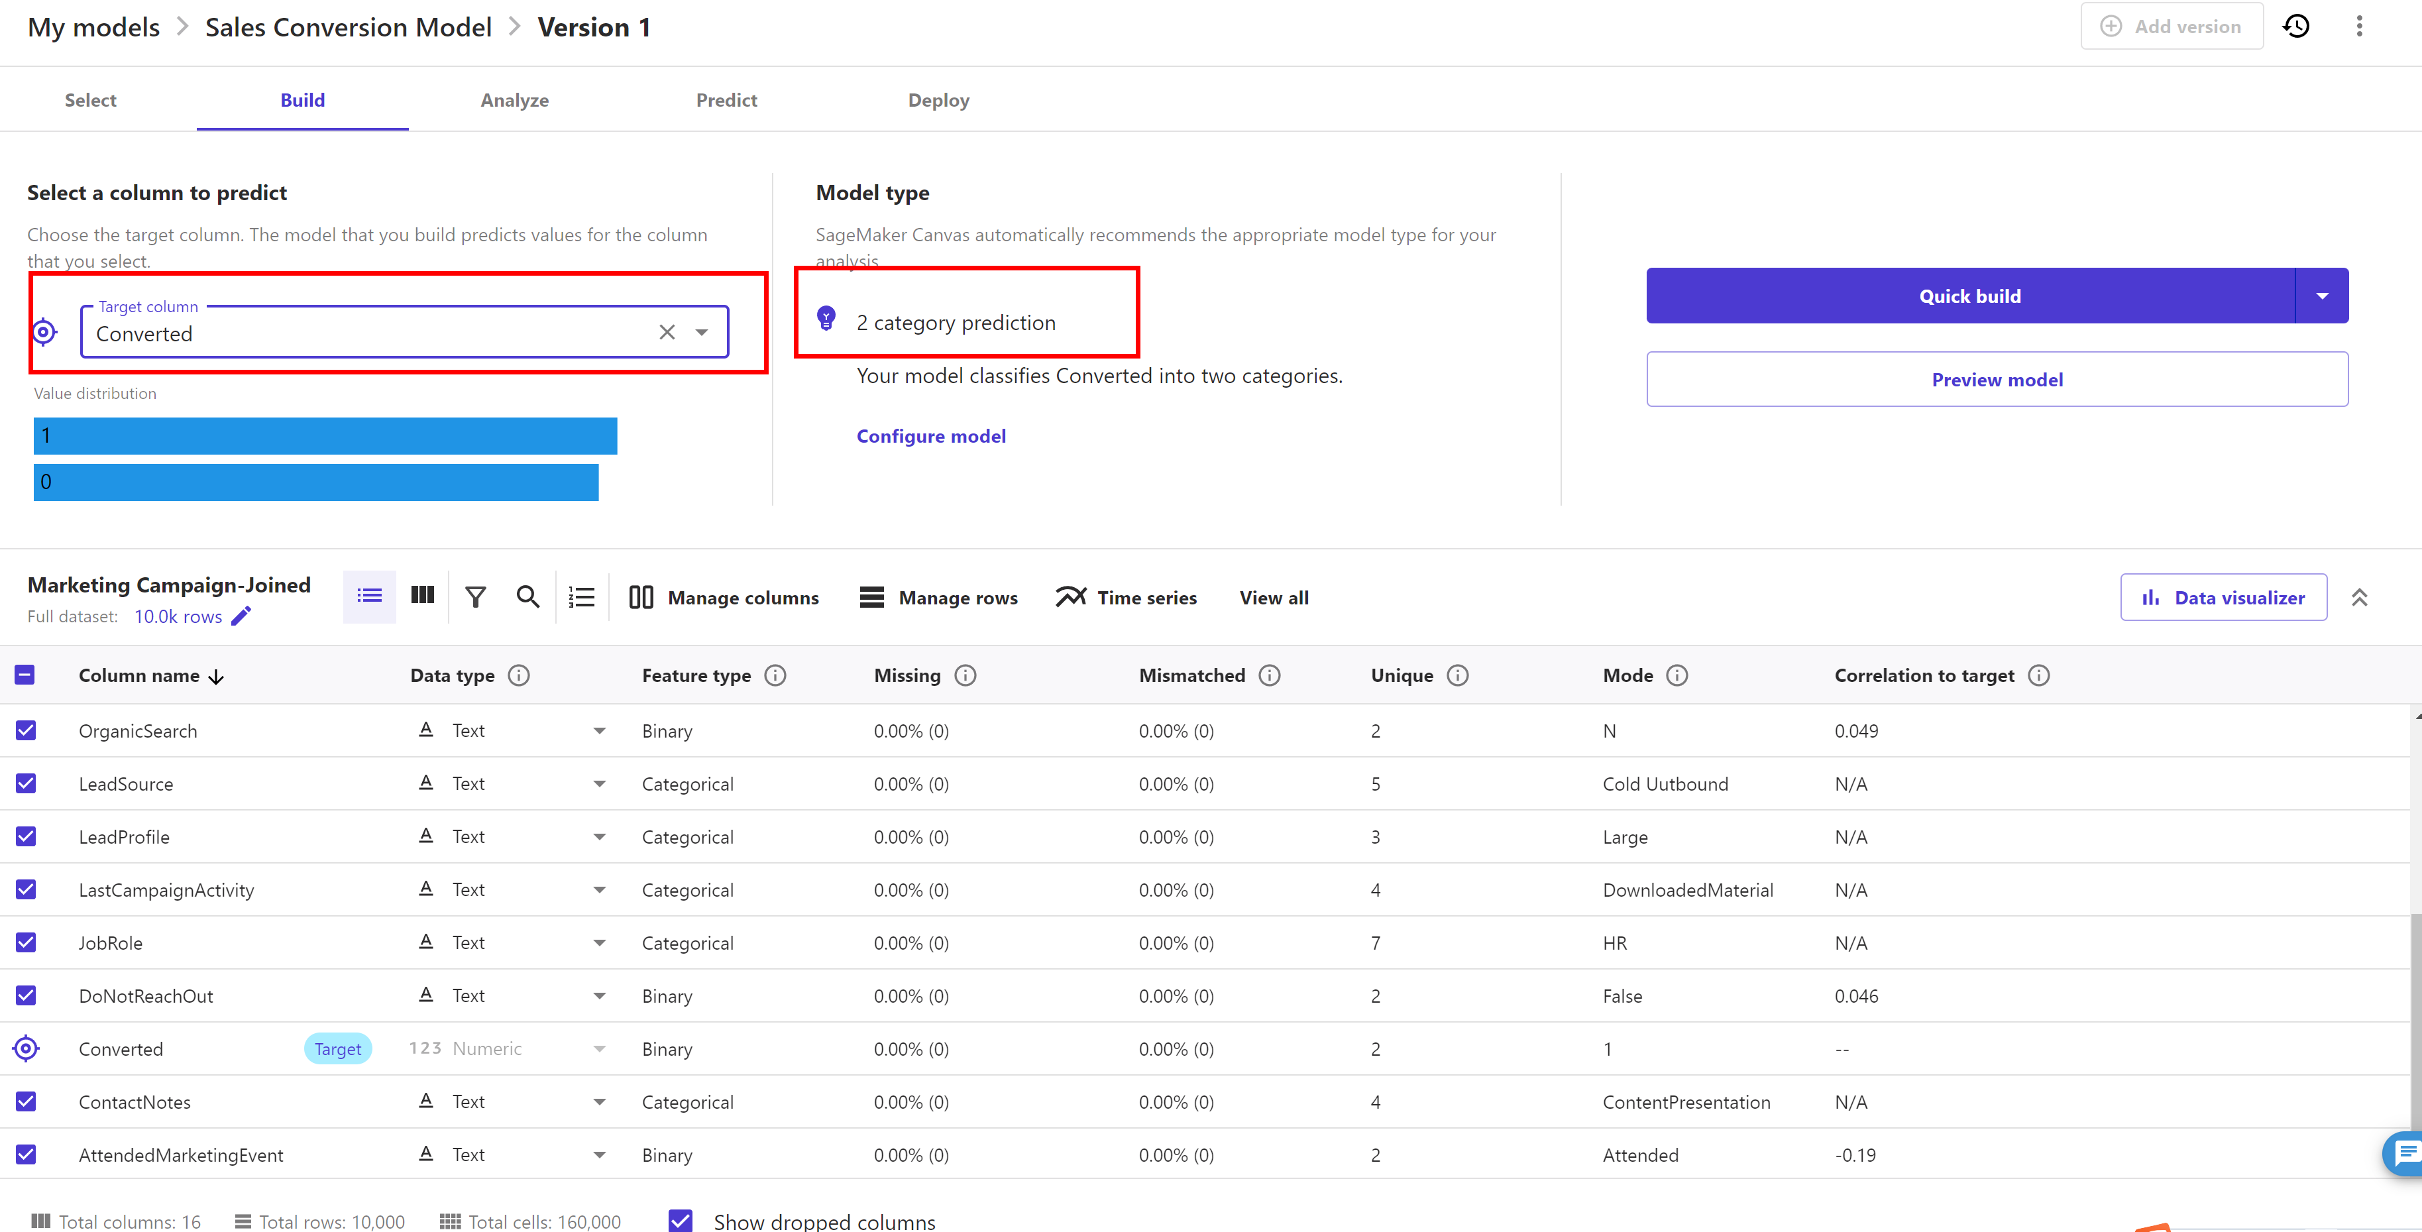Switch to the Predict tab
Image resolution: width=2422 pixels, height=1232 pixels.
tap(726, 101)
